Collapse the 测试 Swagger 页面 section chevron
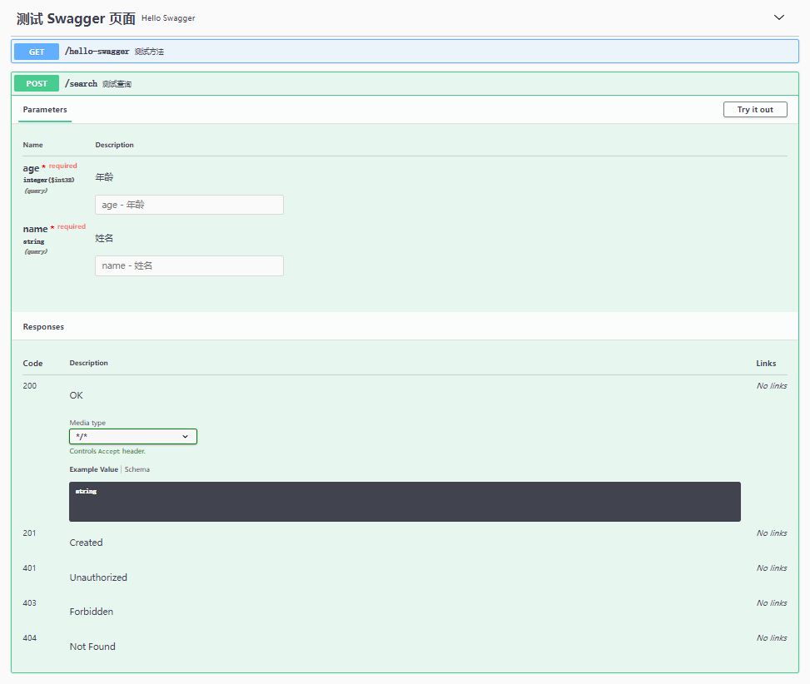The height and width of the screenshot is (684, 810). tap(778, 17)
